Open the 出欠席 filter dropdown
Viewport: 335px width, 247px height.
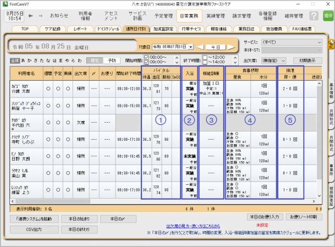(287, 59)
